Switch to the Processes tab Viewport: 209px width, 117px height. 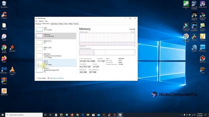tap(38, 24)
